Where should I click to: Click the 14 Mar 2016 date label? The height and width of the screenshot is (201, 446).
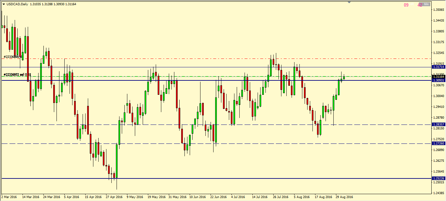point(31,197)
